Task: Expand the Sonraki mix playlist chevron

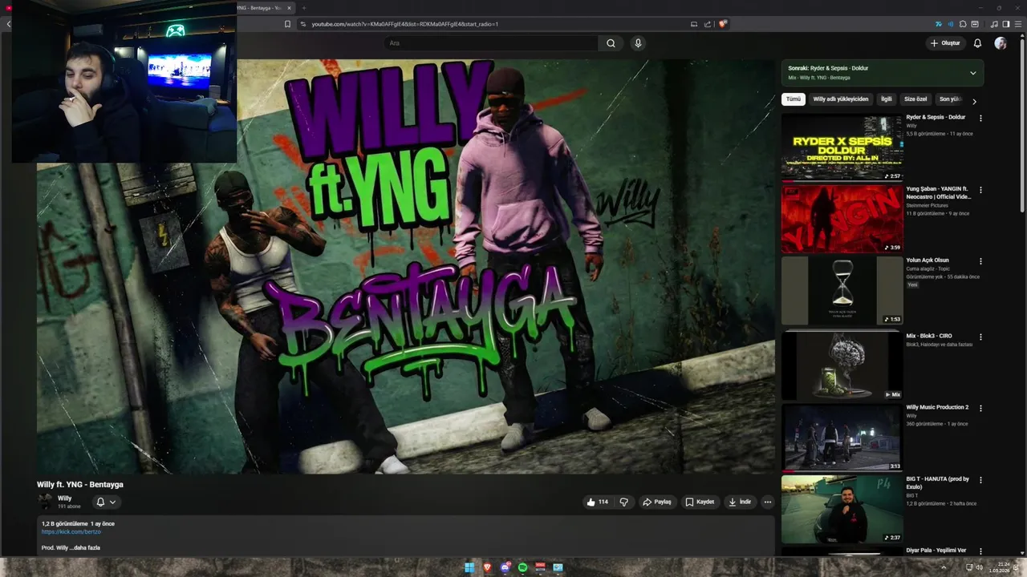Action: click(x=973, y=73)
